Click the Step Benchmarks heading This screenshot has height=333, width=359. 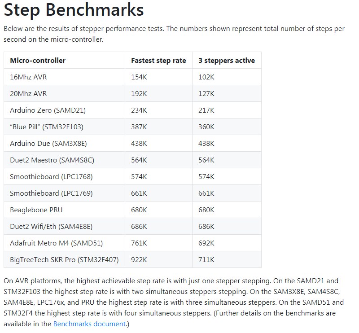pos(74,10)
